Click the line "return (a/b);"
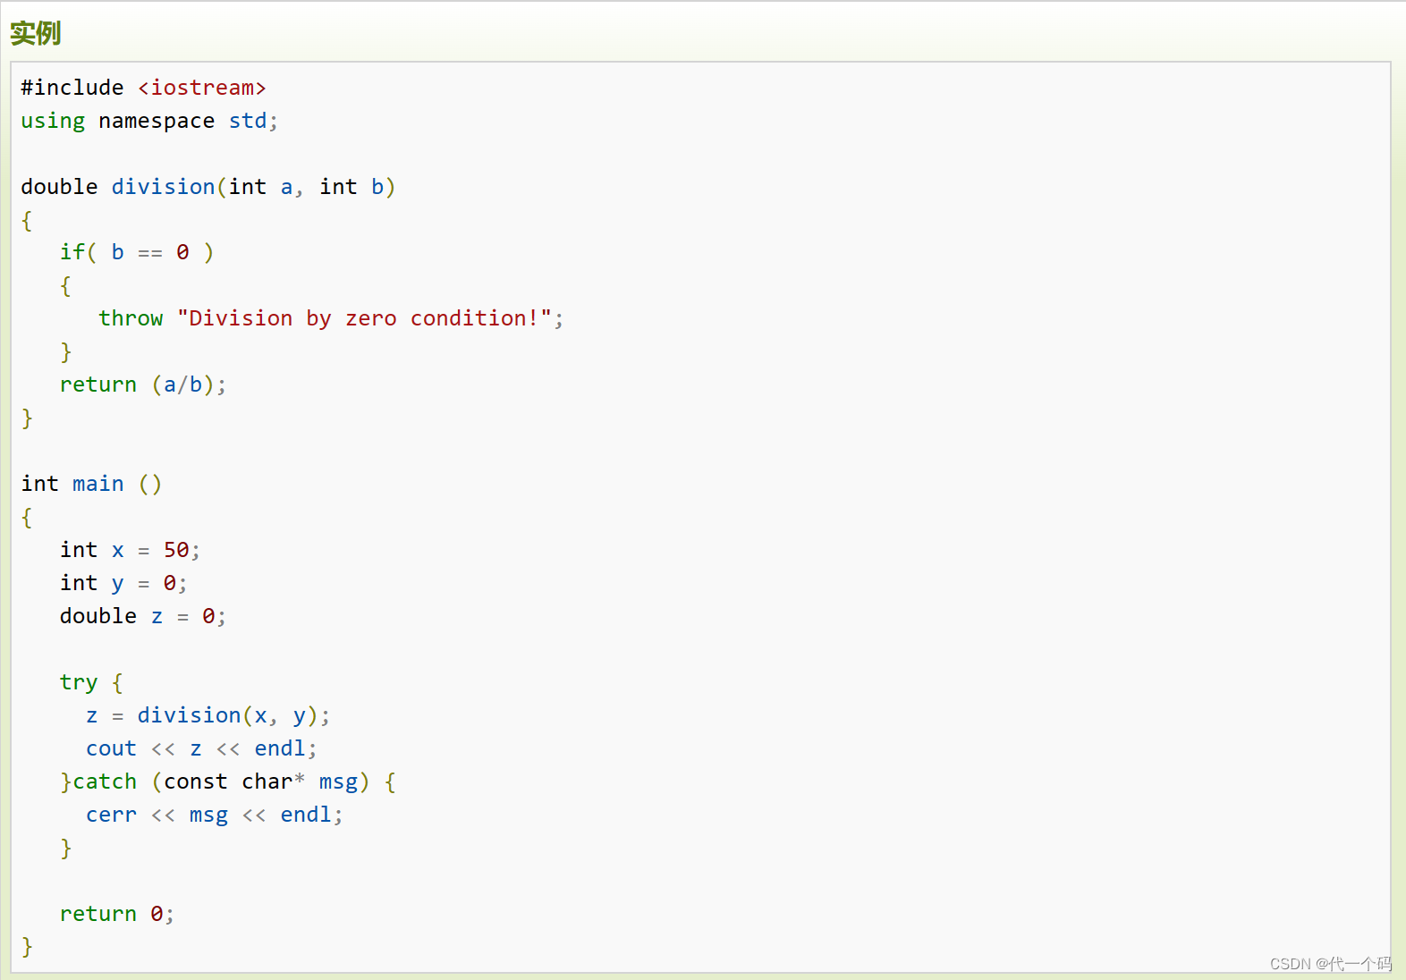This screenshot has height=980, width=1406. pyautogui.click(x=143, y=384)
